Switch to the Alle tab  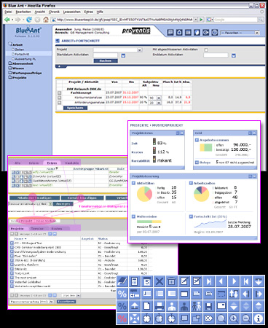pyautogui.click(x=17, y=163)
